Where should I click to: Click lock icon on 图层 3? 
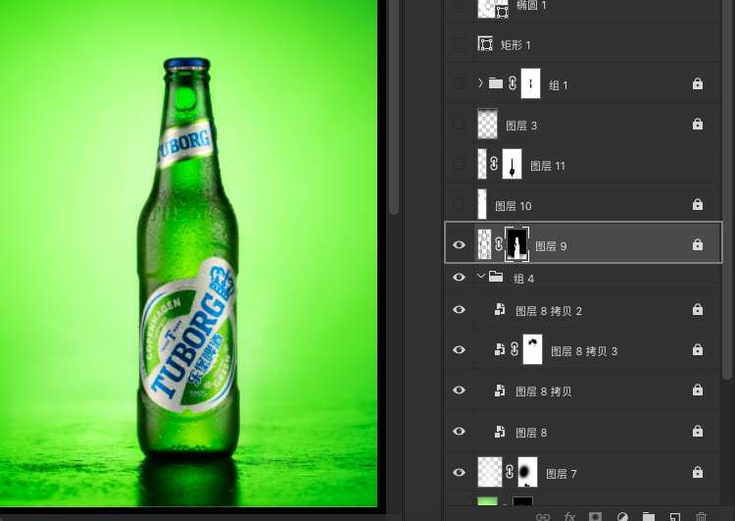(698, 124)
